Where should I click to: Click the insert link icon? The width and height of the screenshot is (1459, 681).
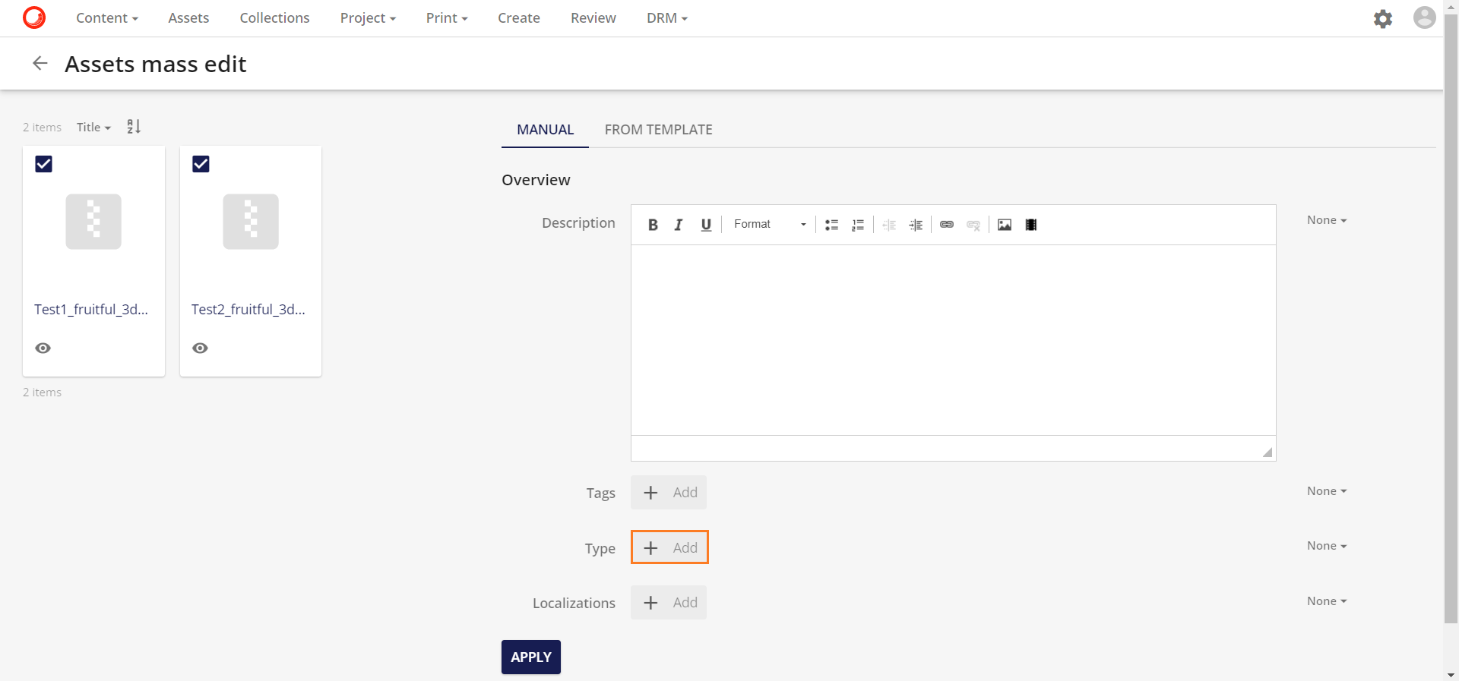click(x=946, y=225)
